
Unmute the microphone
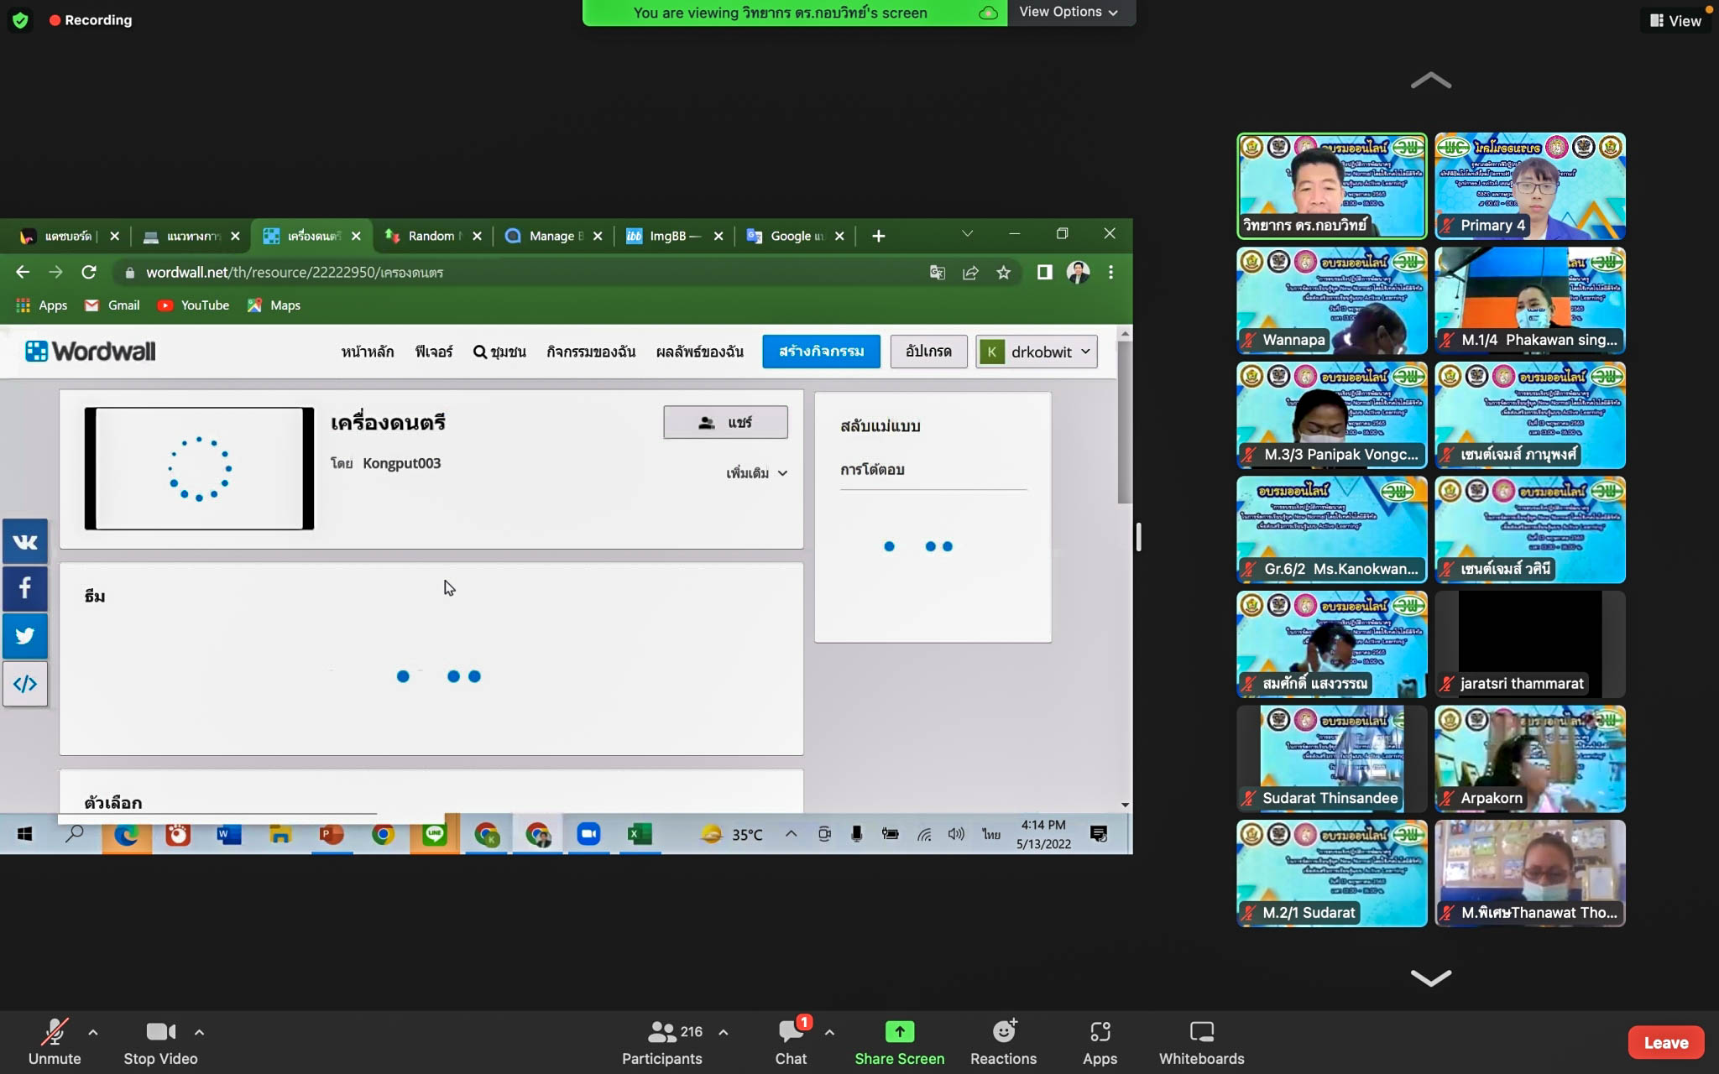(x=55, y=1031)
